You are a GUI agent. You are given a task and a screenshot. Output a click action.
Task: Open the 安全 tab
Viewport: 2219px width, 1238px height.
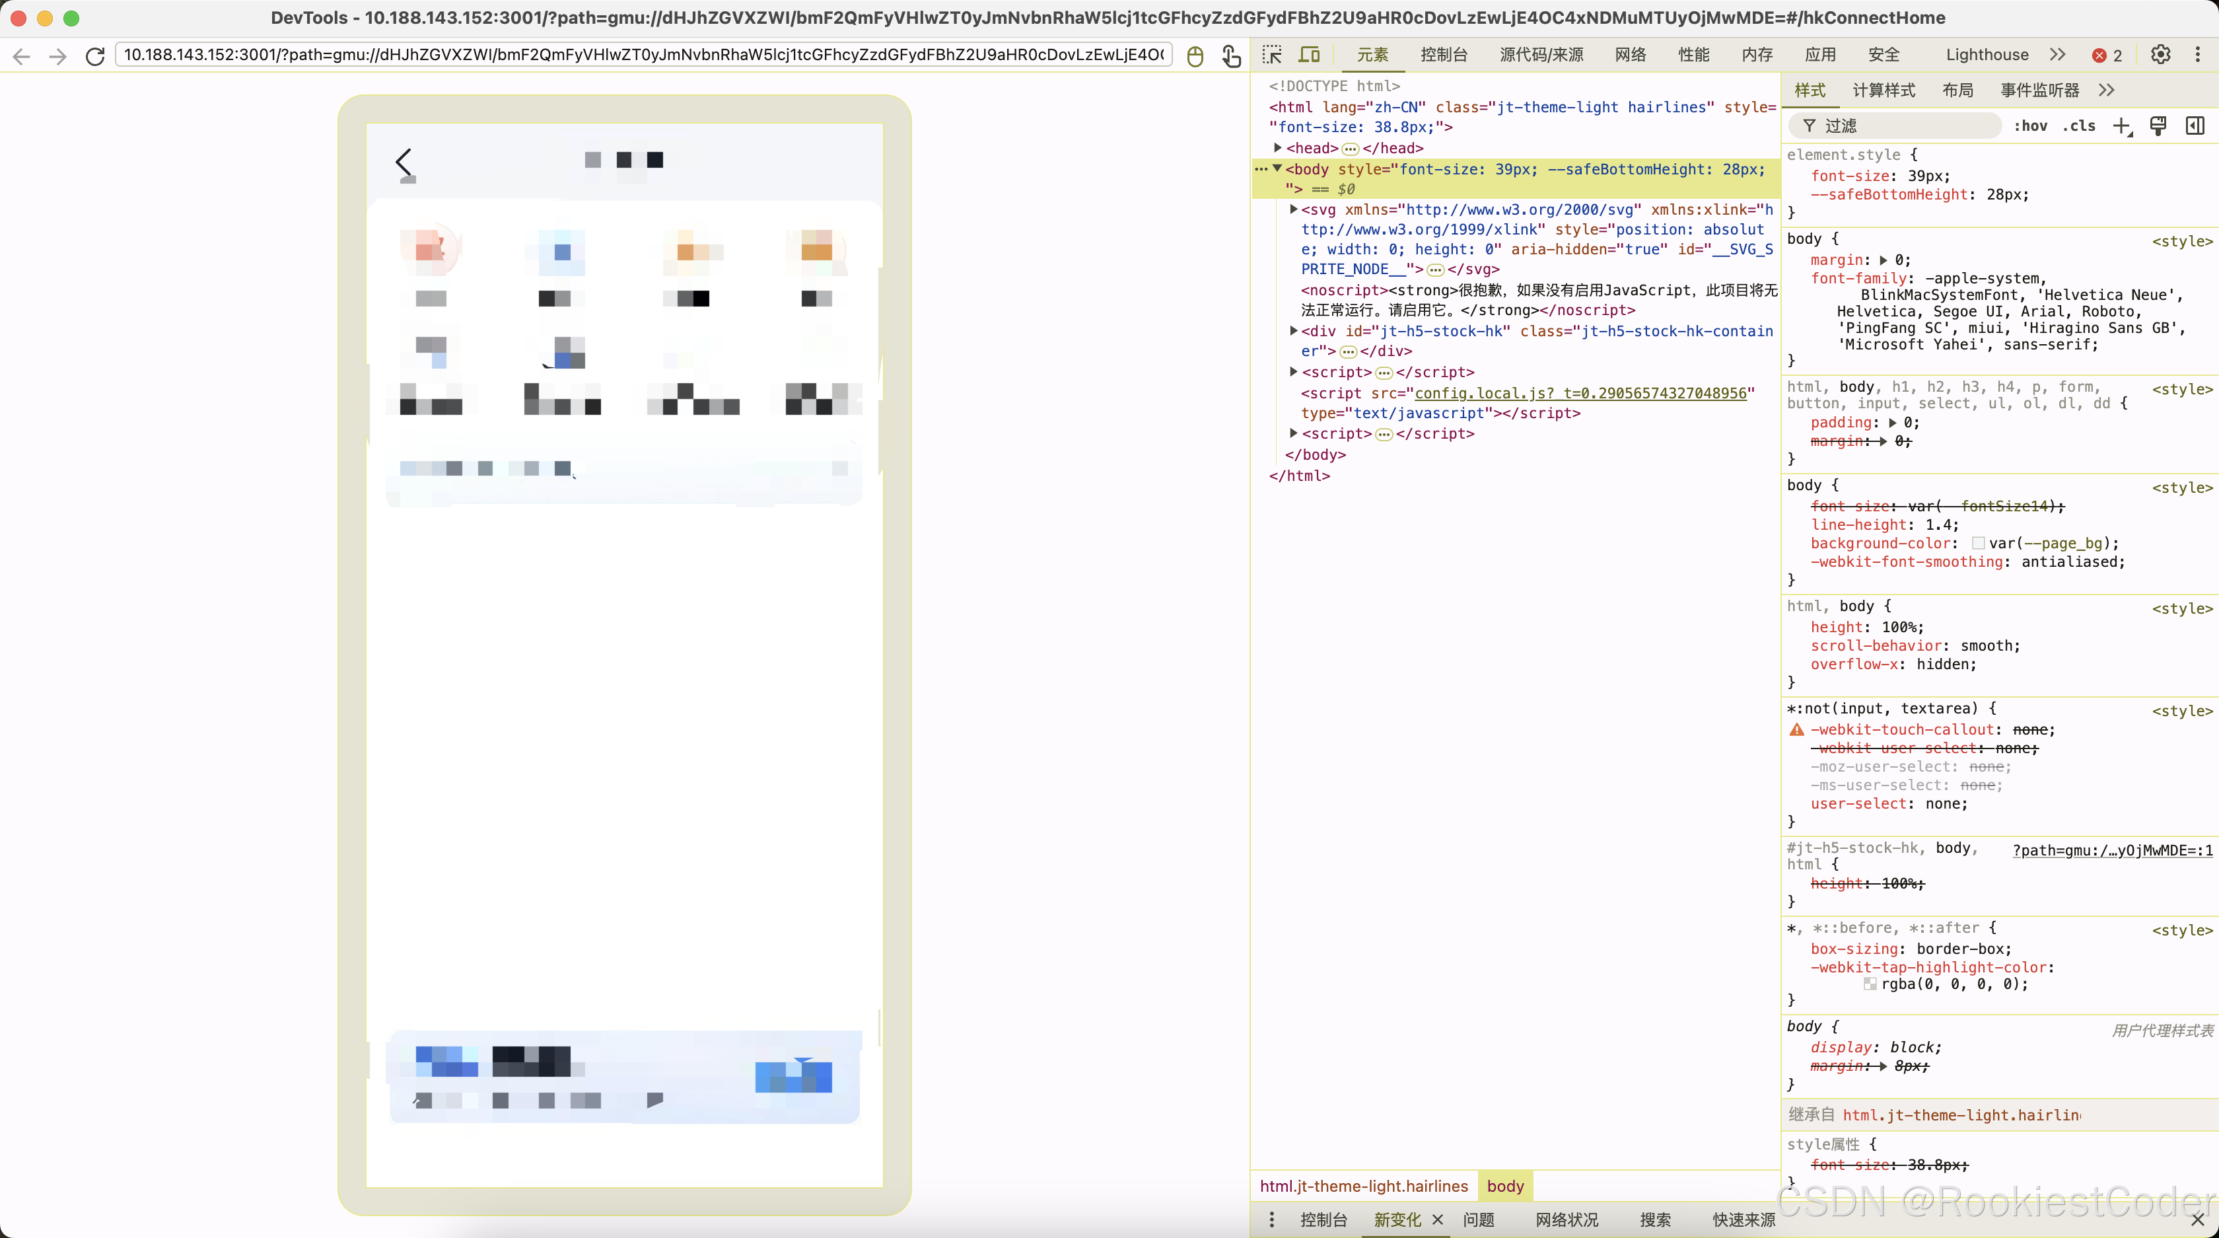[1884, 55]
